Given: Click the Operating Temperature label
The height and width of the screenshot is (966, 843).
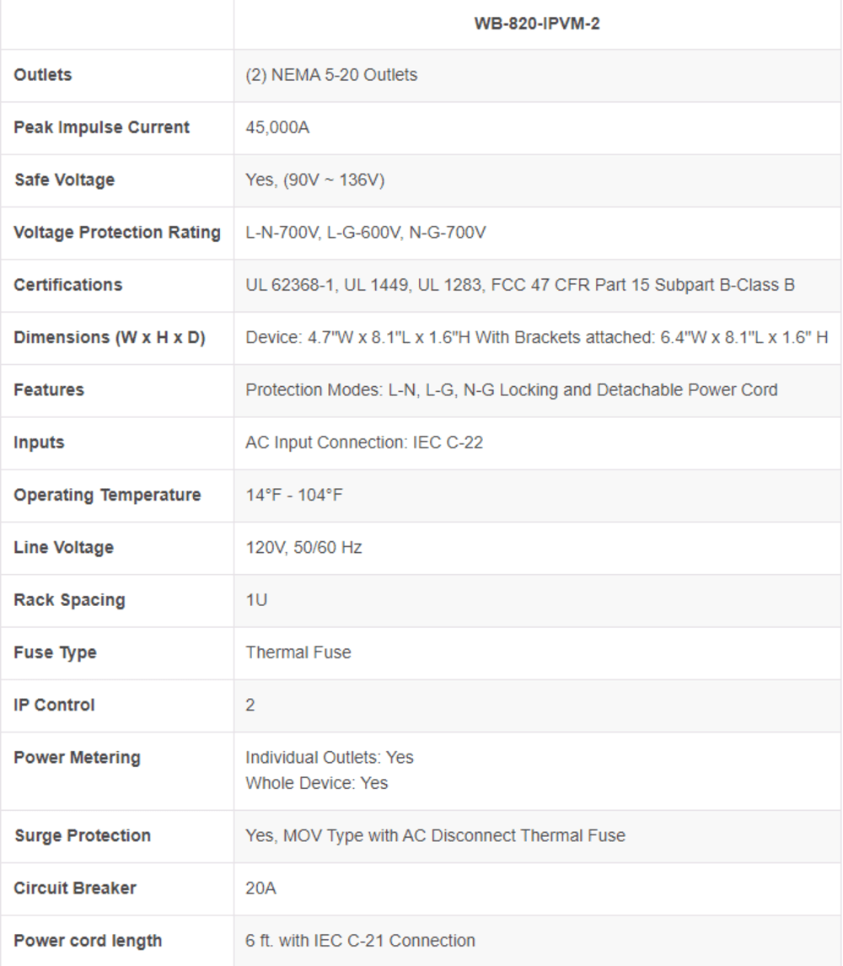Looking at the screenshot, I should [x=107, y=496].
